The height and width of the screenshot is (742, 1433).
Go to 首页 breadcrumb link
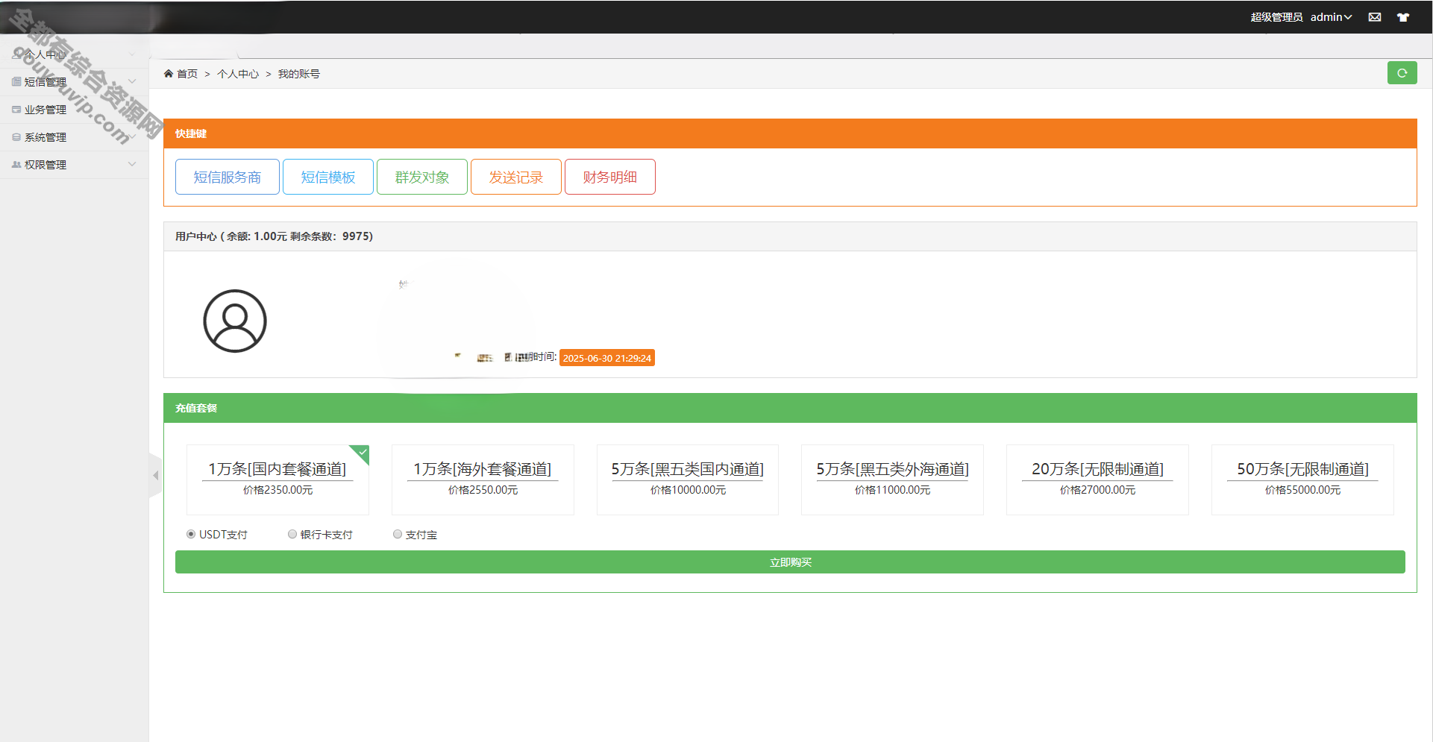pos(187,74)
